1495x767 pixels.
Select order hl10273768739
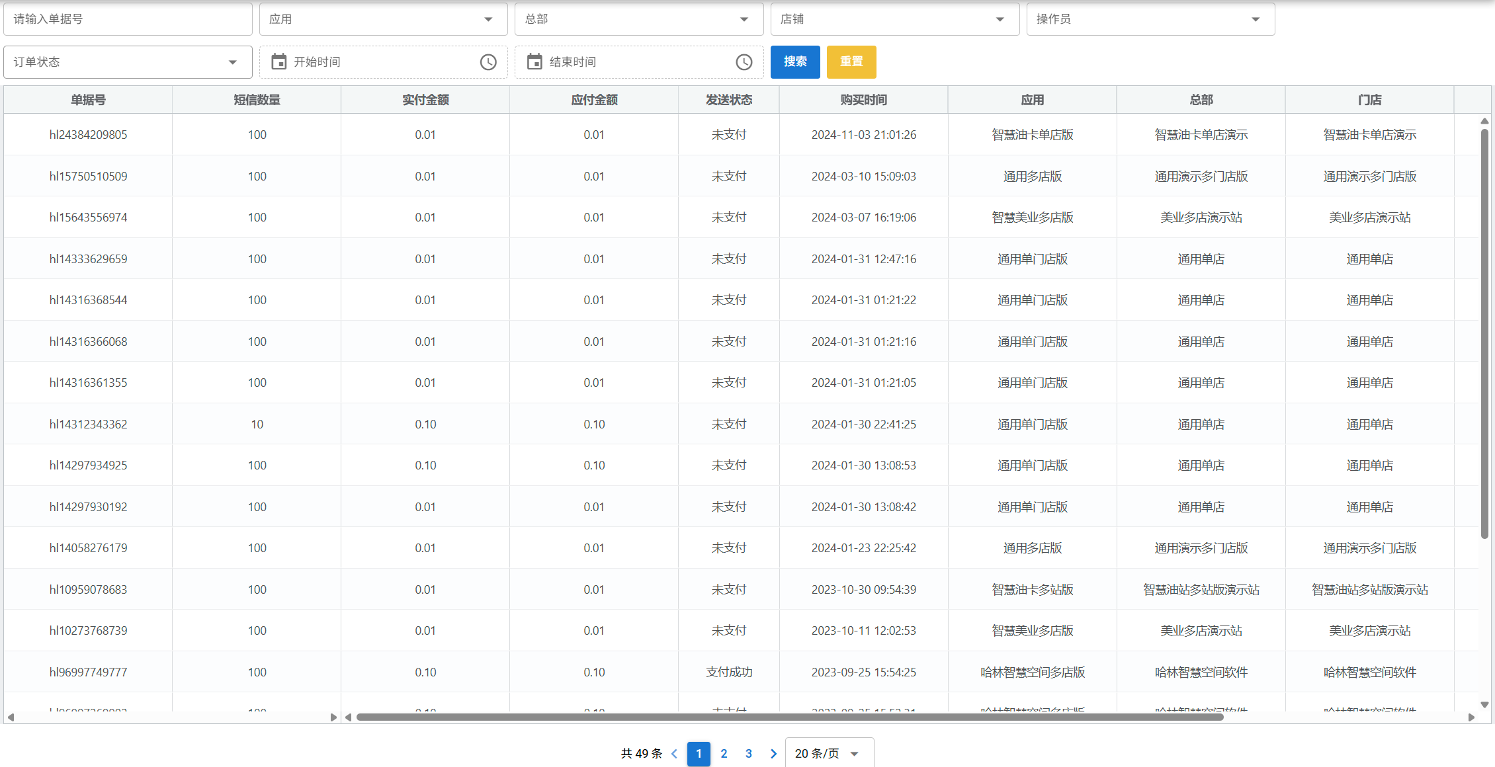(88, 631)
